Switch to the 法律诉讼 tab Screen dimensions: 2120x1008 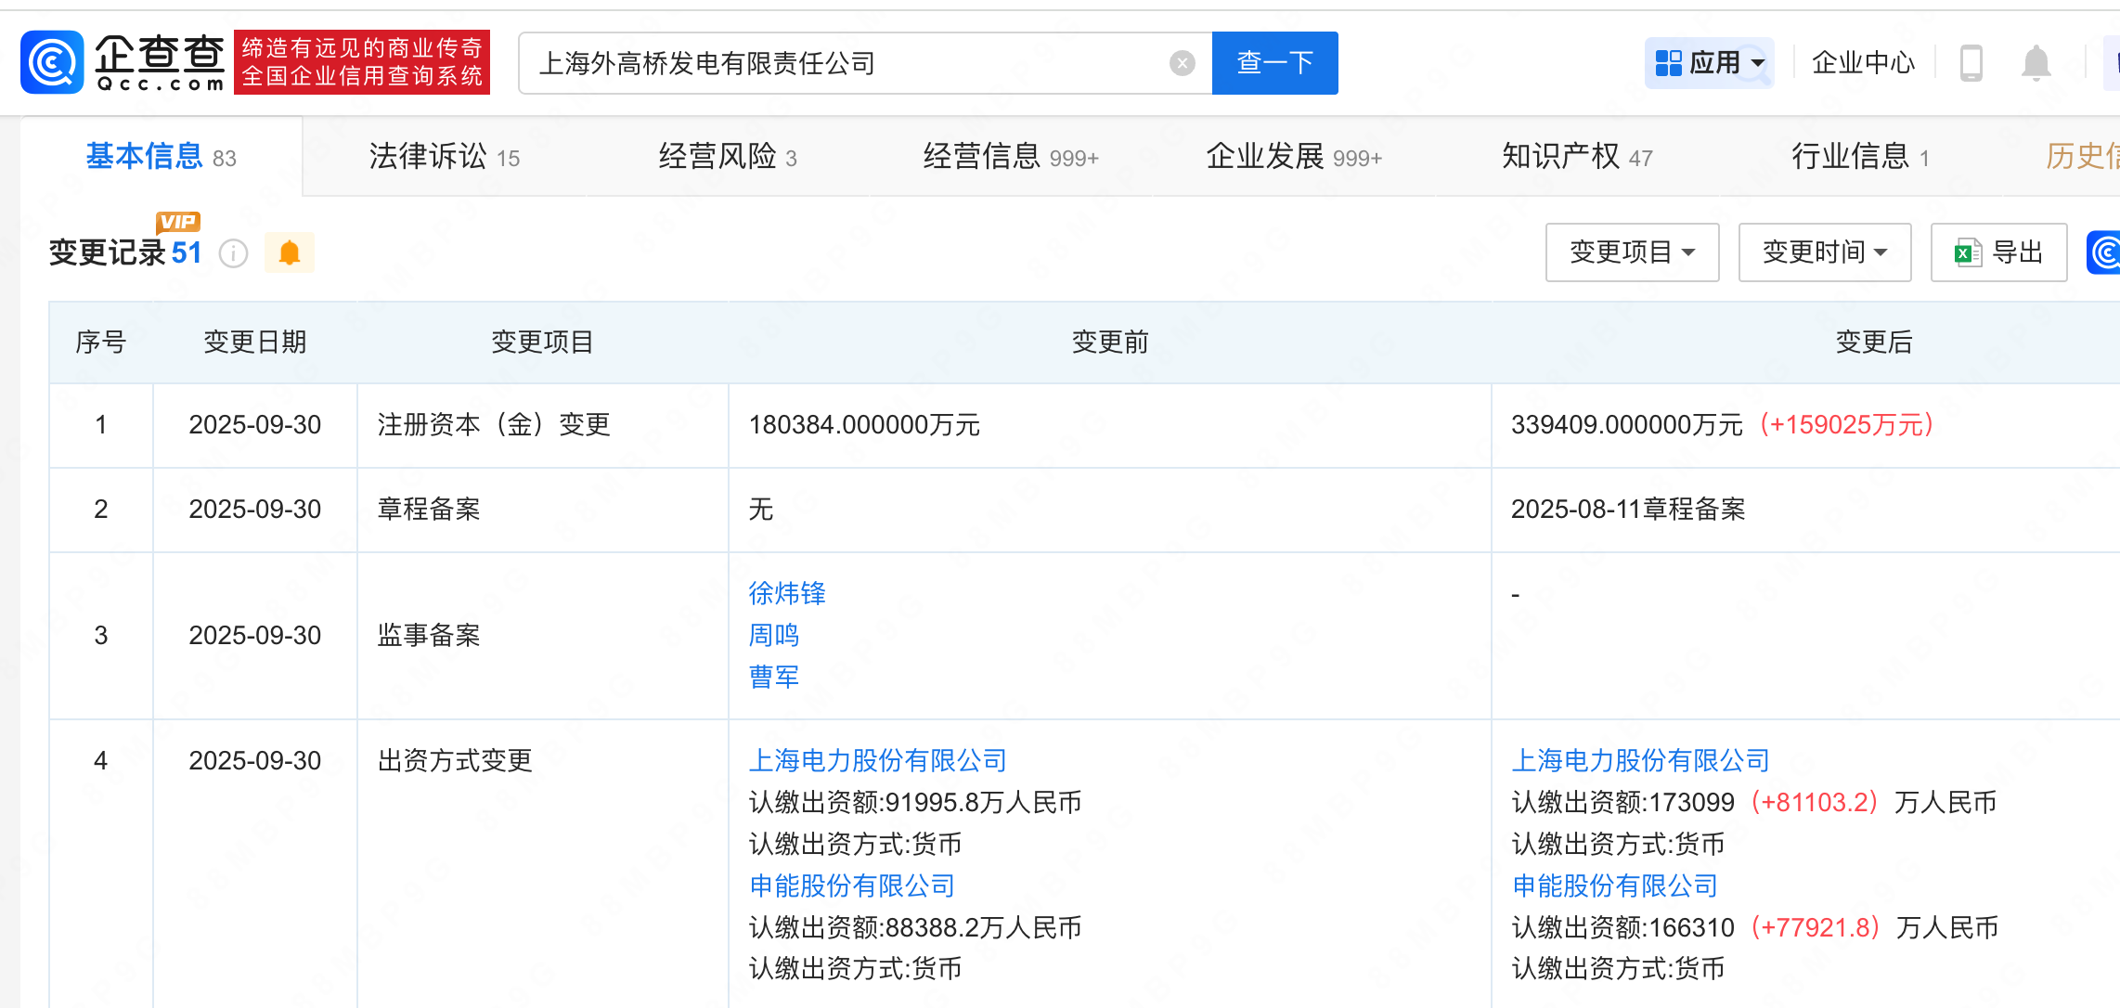(x=444, y=157)
